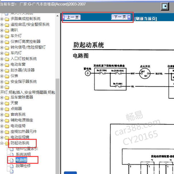This screenshot has height=174, width=174.
Task: Click the 仪表 folder icon
Action: tap(7, 76)
